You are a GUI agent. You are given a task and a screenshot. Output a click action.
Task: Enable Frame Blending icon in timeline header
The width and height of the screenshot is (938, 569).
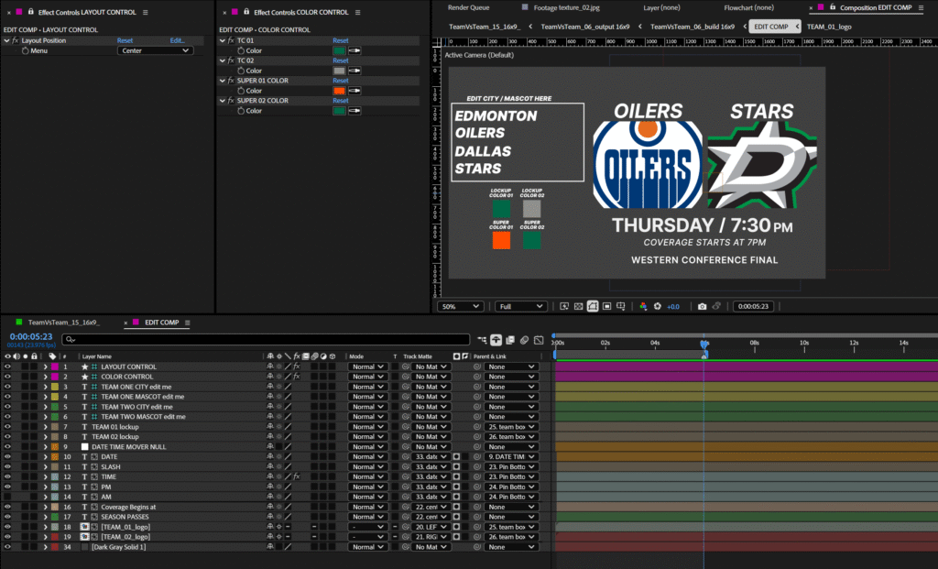point(510,340)
